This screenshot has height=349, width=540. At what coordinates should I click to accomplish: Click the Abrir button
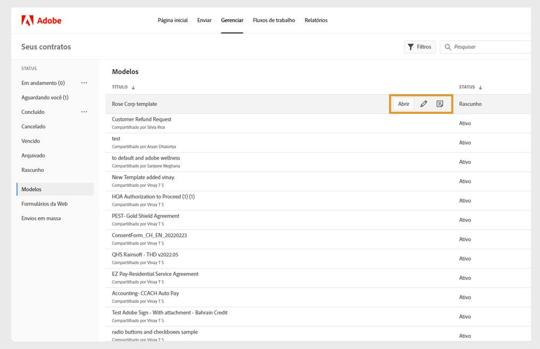[404, 104]
